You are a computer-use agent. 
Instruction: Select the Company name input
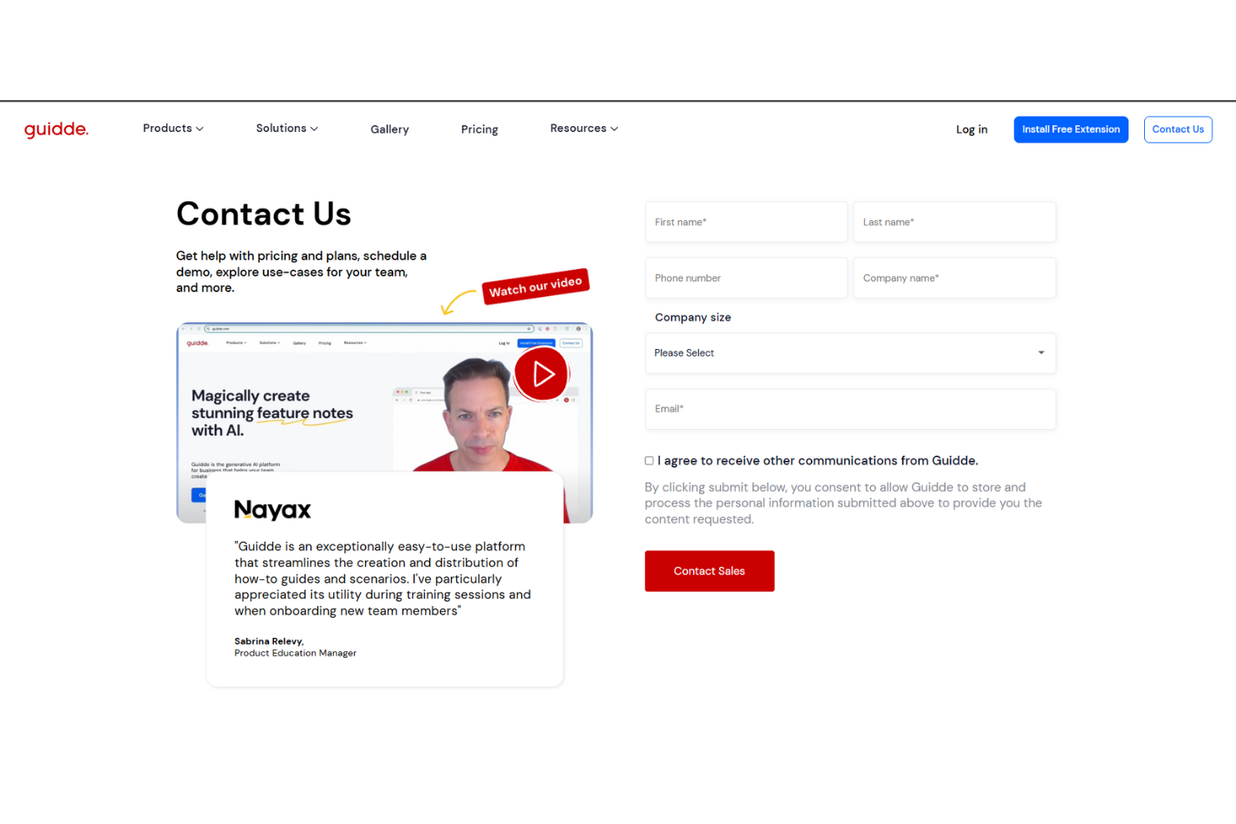click(x=955, y=278)
